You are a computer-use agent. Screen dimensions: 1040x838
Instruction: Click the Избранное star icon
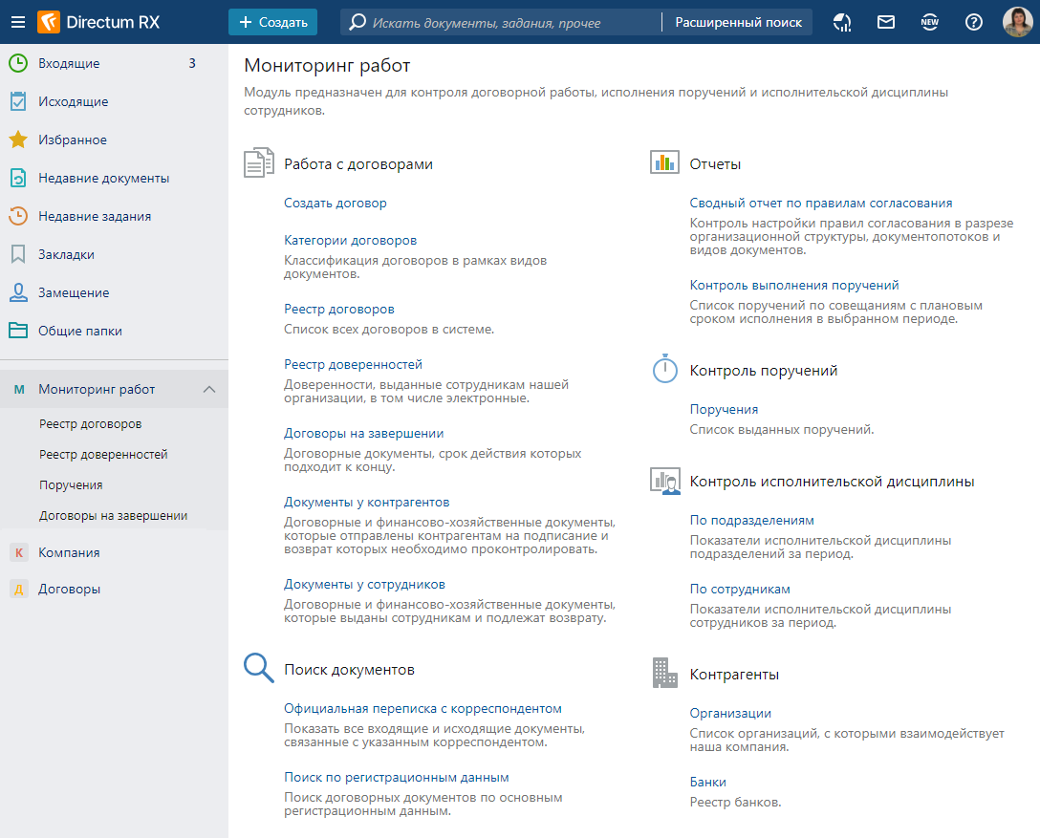[18, 140]
